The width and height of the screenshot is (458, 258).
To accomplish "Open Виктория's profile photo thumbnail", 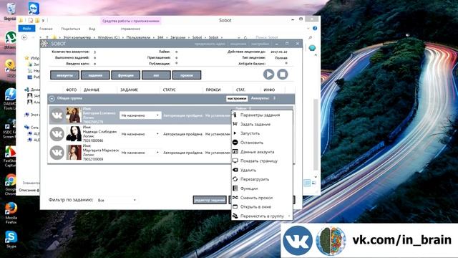I will click(x=74, y=115).
